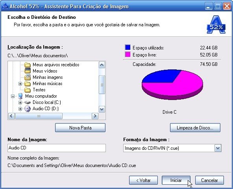Click the Nova Pasta button
Viewport: 233px width, 189px height.
[x=80, y=127]
